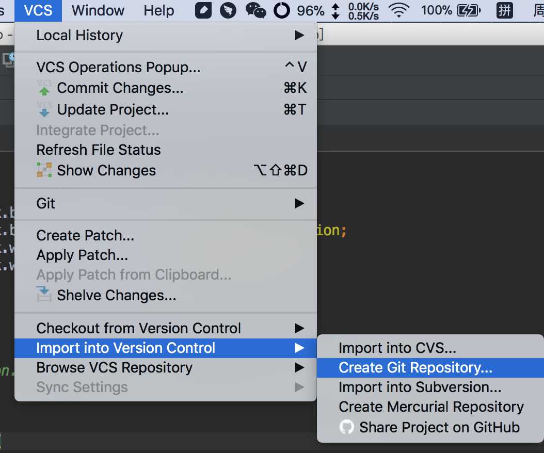The width and height of the screenshot is (544, 453).
Task: Select Import into Subversion
Action: pyautogui.click(x=420, y=387)
